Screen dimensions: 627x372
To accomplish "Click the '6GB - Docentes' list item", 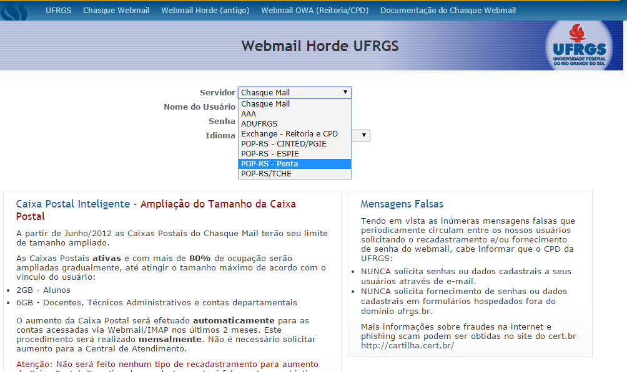I will click(156, 303).
